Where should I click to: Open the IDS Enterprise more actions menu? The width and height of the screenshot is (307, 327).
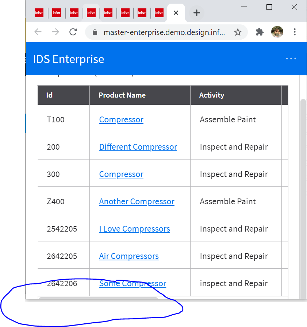coord(291,59)
